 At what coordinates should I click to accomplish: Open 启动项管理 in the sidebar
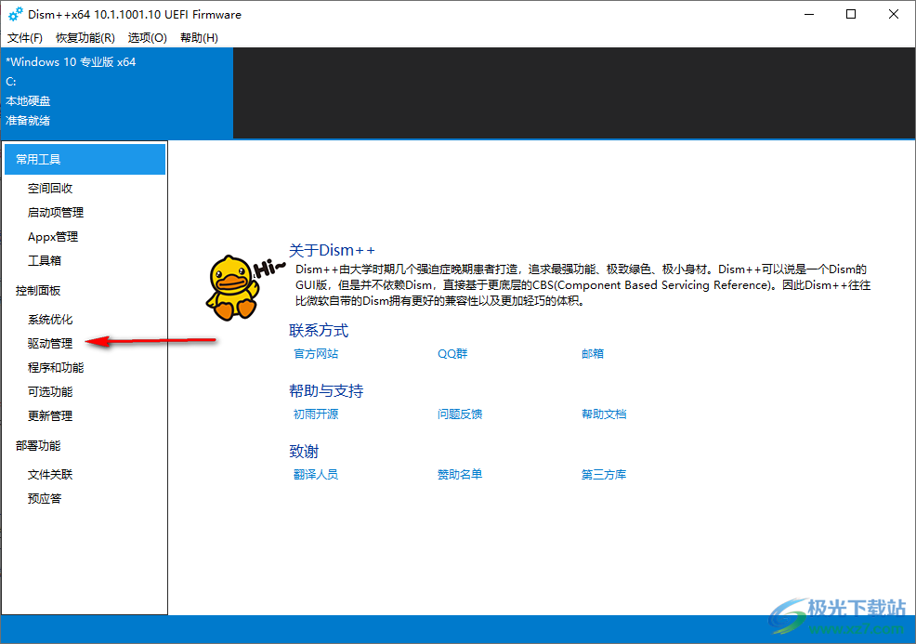(x=56, y=212)
